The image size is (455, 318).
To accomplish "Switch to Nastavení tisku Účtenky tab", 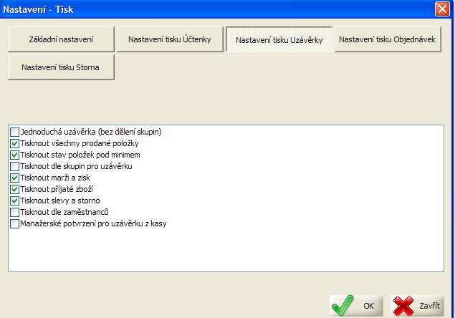I will point(170,39).
